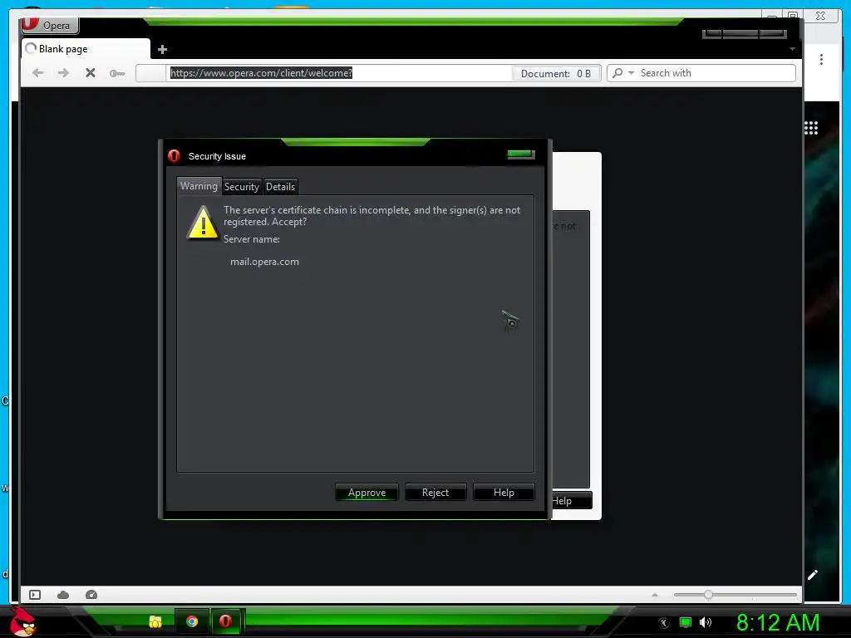The height and width of the screenshot is (638, 851).
Task: Click the 8:12 AM clock
Action: coord(778,622)
